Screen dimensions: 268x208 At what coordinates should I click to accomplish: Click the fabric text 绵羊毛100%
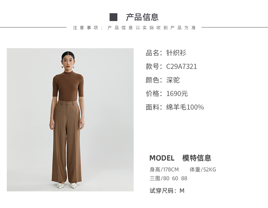tap(185, 107)
